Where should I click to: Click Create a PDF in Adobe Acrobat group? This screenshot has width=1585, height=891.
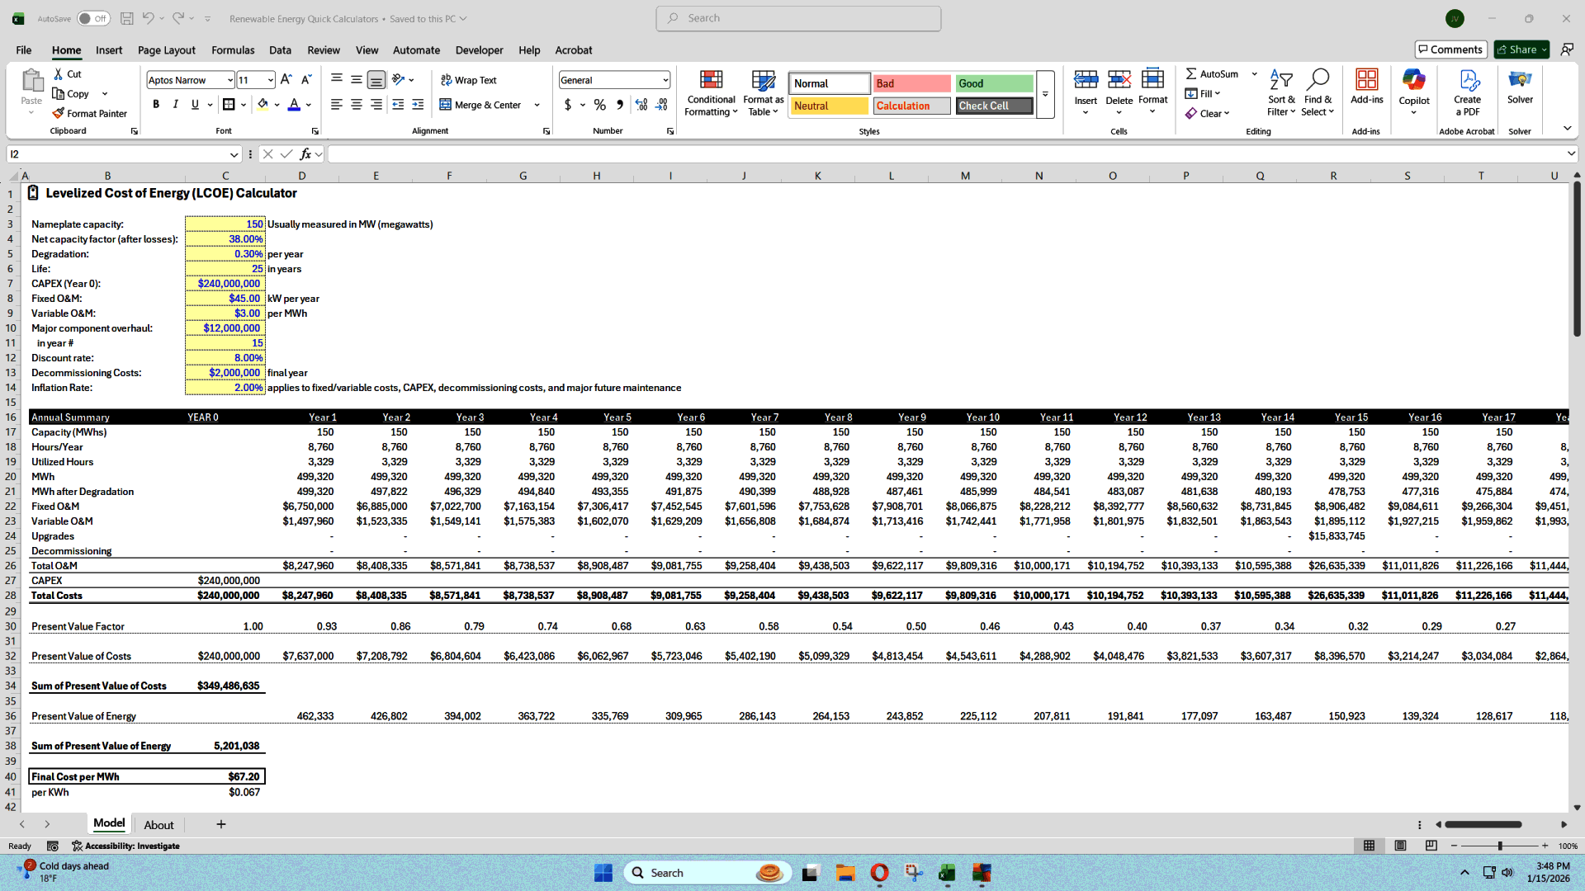click(x=1467, y=92)
